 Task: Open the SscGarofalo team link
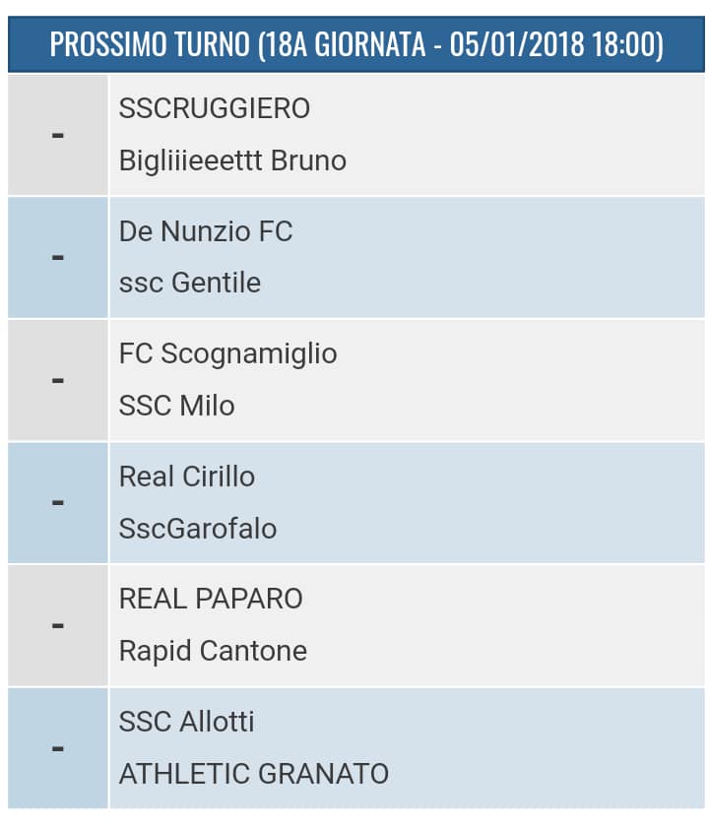pos(198,529)
